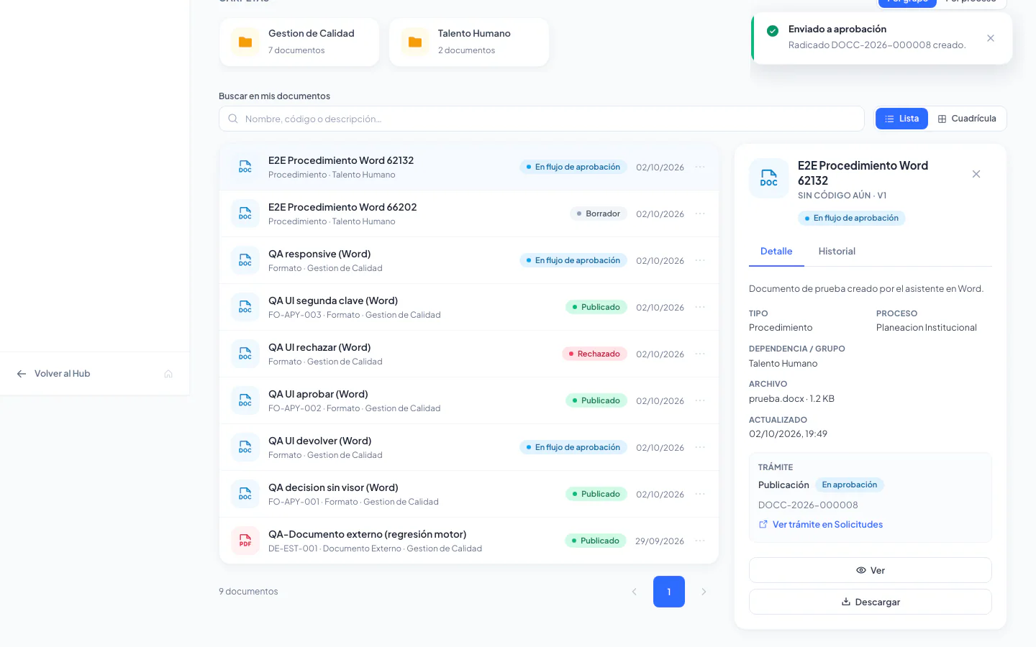Download the document with Descargar
The height and width of the screenshot is (647, 1036).
click(x=871, y=602)
